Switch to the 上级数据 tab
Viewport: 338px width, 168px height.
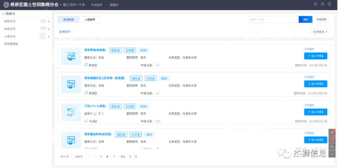pyautogui.click(x=90, y=19)
